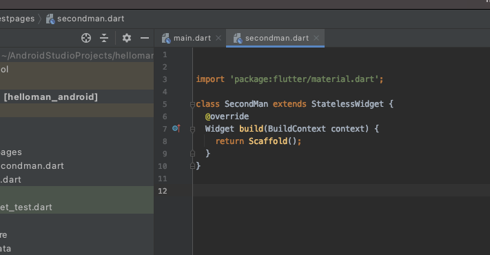The image size is (490, 255).
Task: Click the fold end marker on line 10
Action: (x=192, y=166)
